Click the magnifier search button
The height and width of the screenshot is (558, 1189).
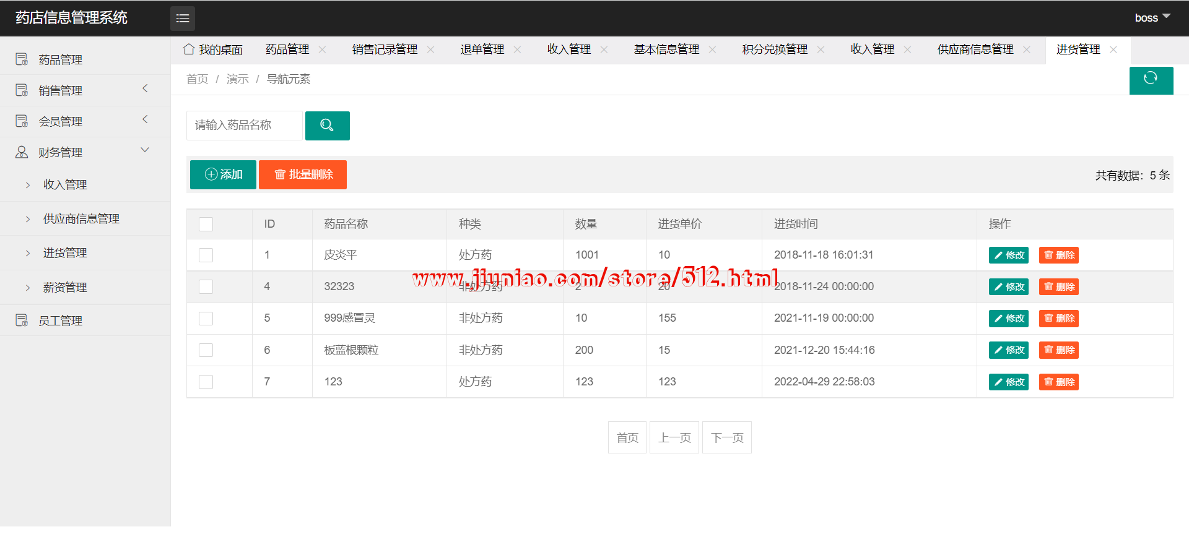click(327, 126)
